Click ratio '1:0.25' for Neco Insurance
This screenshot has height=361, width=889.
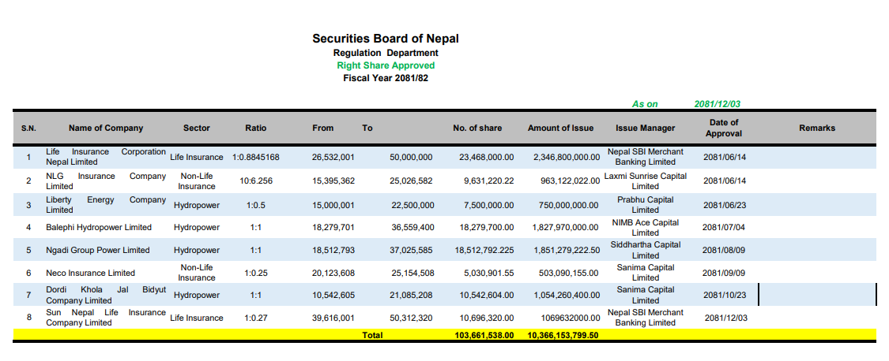pyautogui.click(x=256, y=273)
